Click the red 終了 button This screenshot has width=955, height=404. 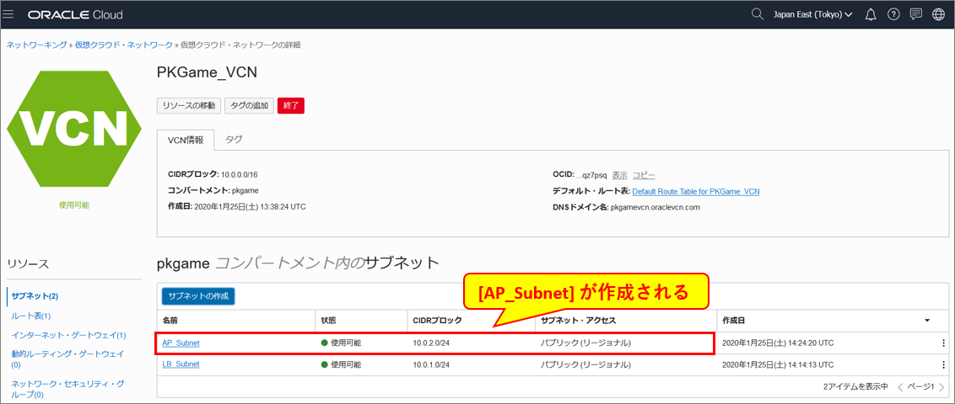pos(290,106)
